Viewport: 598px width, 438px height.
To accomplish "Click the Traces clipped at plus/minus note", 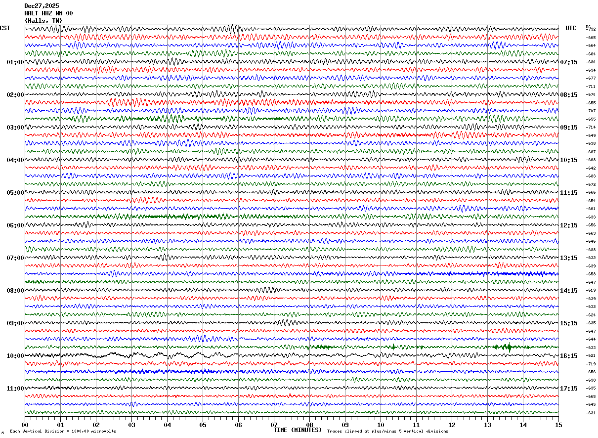I will pos(387,432).
